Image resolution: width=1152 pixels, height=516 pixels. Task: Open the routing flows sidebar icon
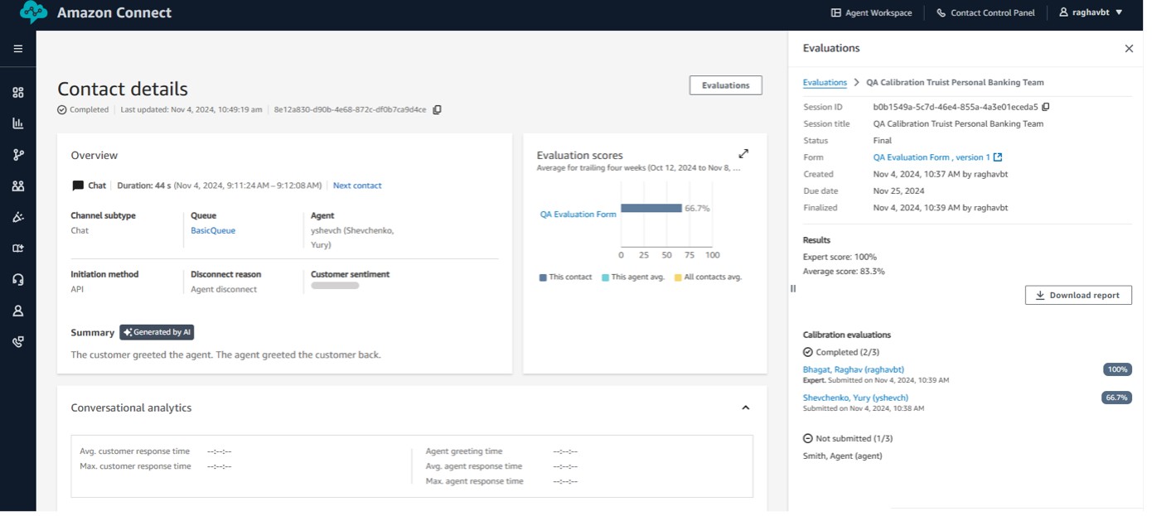pos(17,155)
